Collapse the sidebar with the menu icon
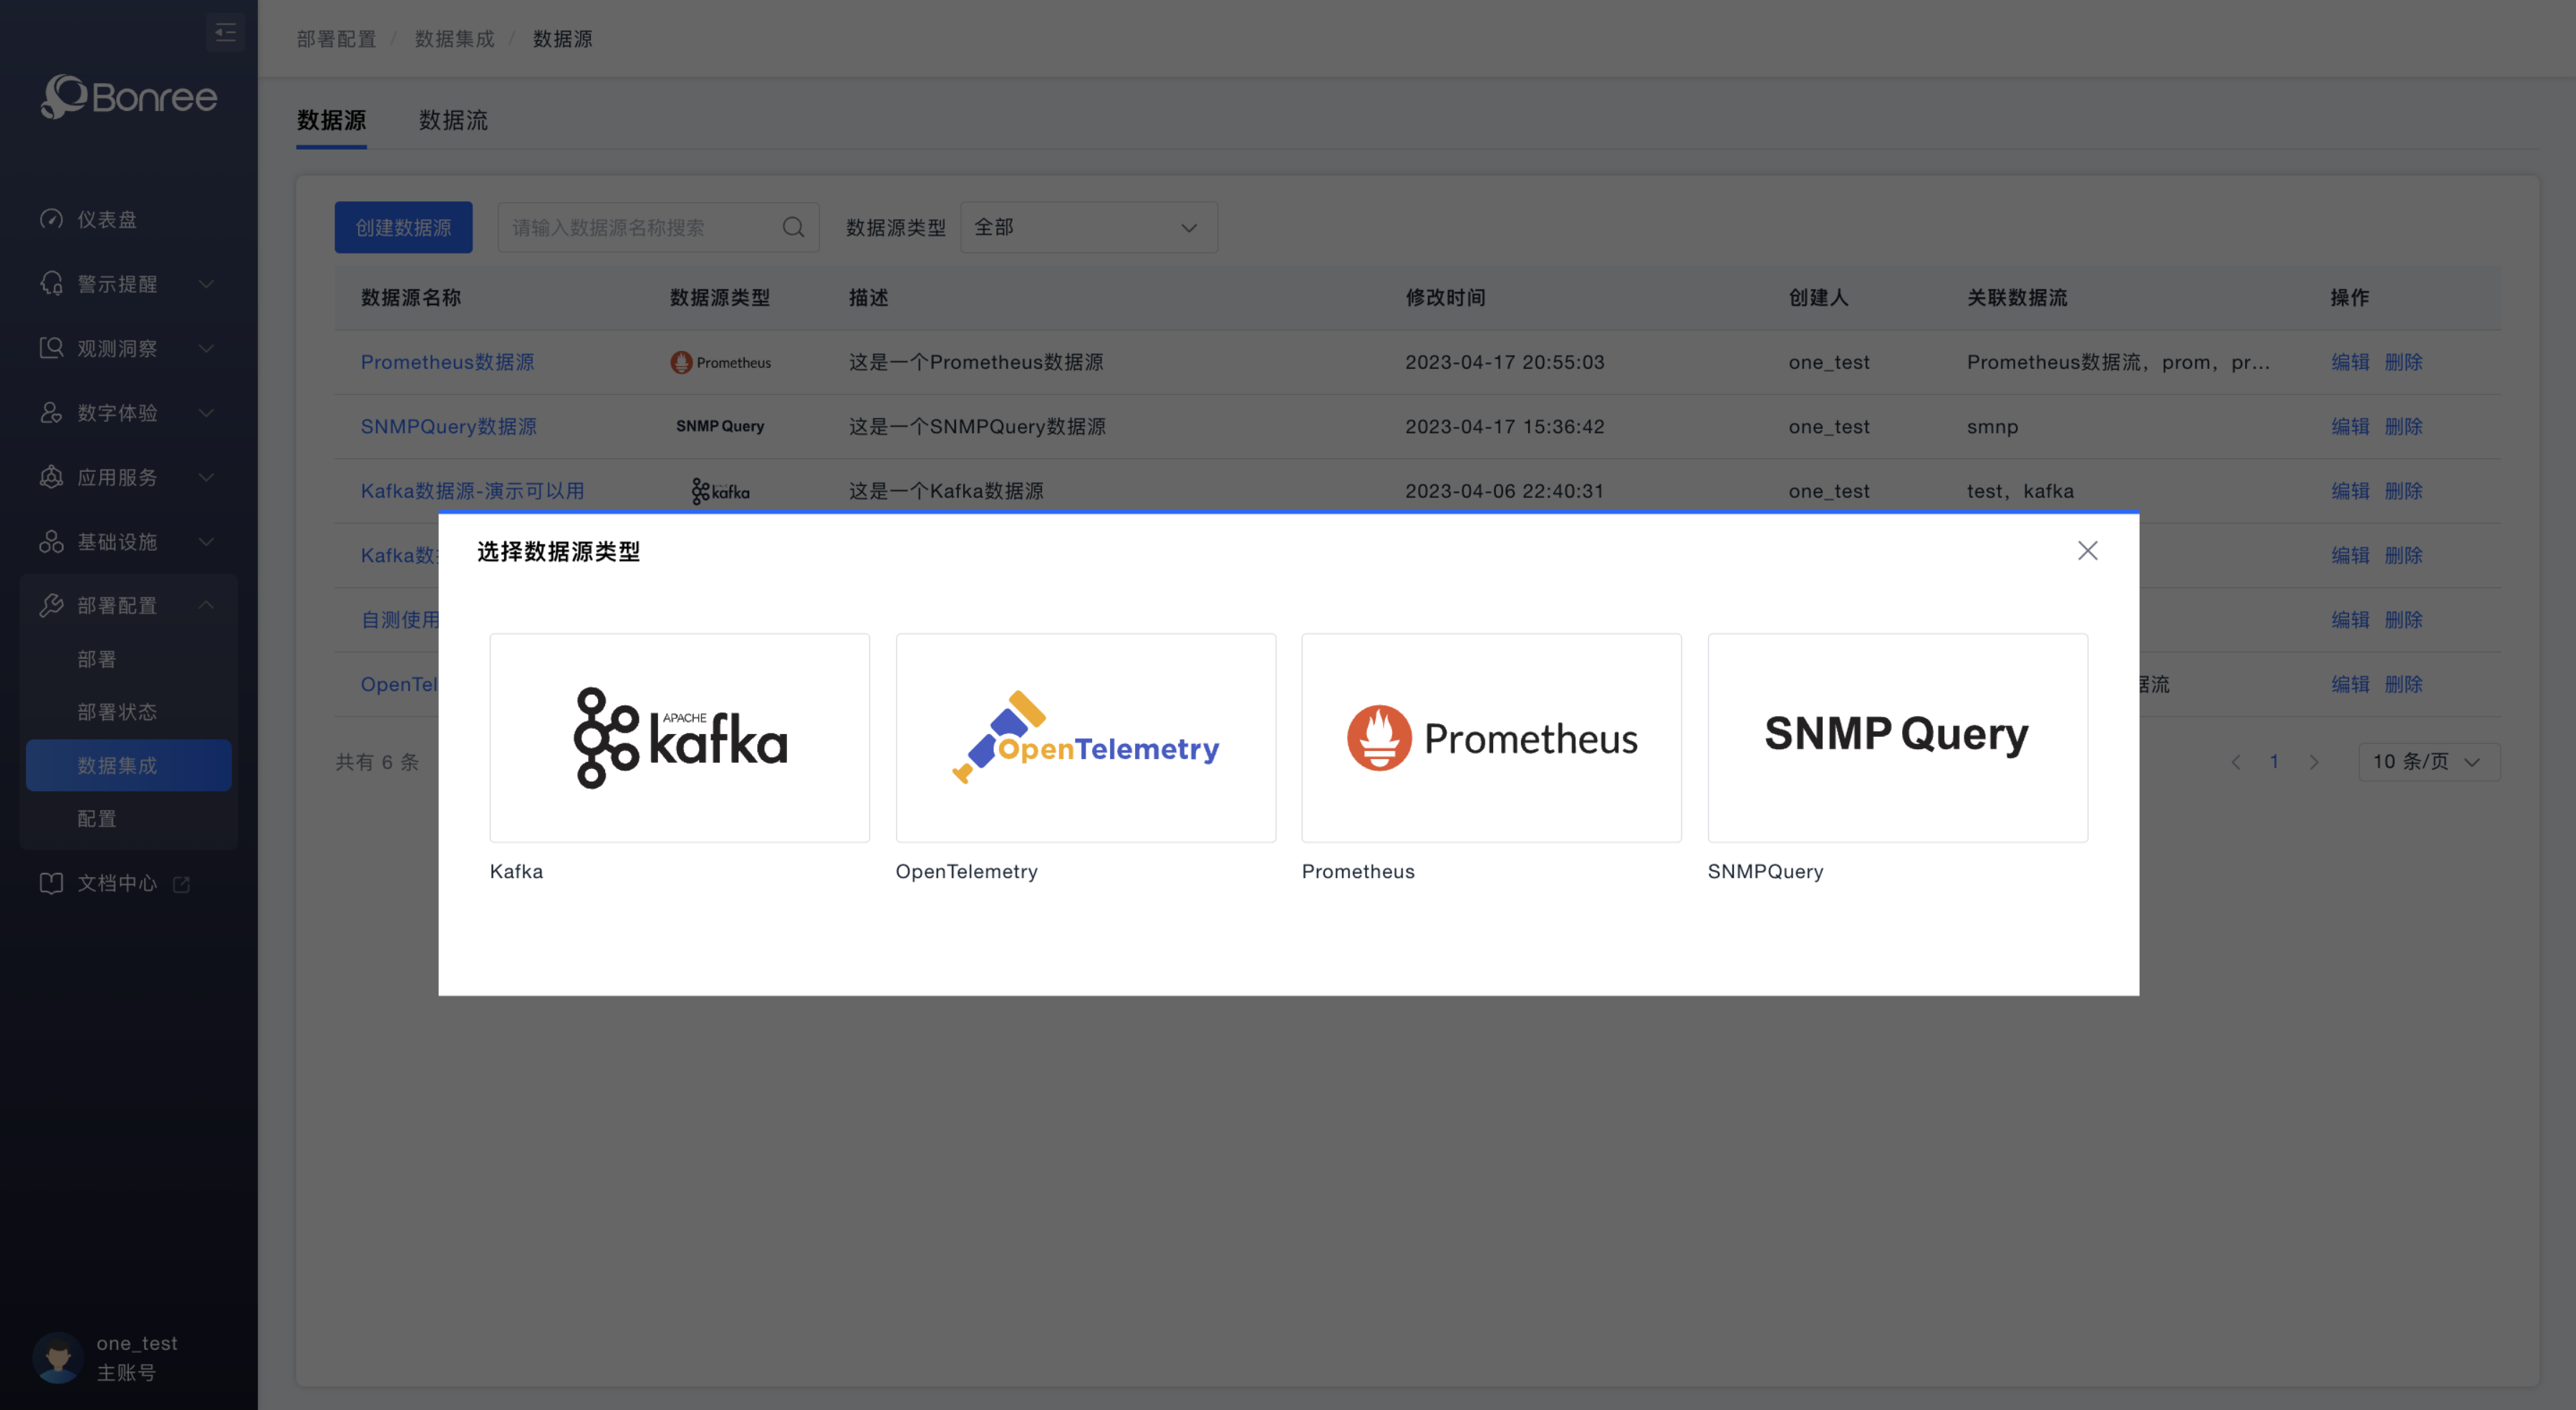This screenshot has width=2576, height=1410. coord(225,32)
